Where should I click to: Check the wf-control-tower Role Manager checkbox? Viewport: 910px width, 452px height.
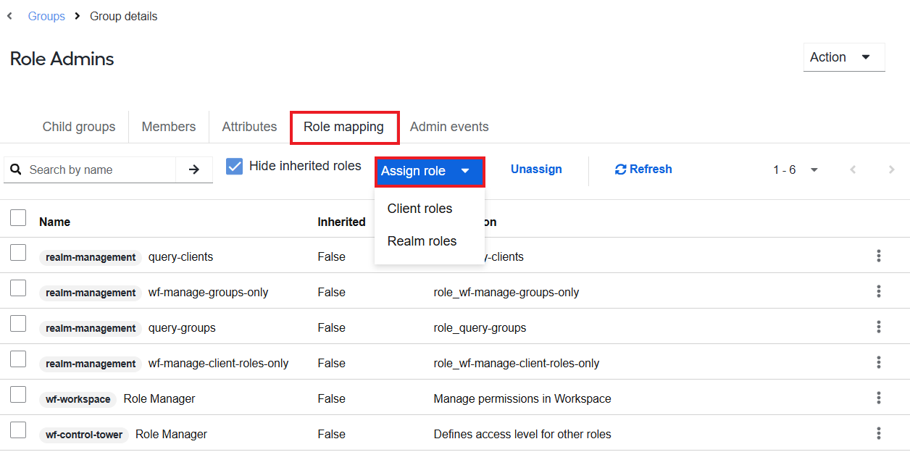point(18,430)
